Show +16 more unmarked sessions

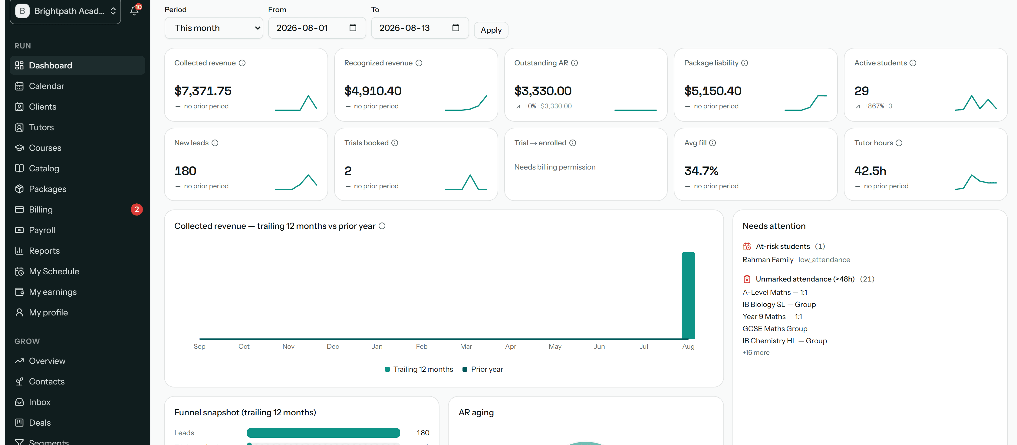point(756,353)
